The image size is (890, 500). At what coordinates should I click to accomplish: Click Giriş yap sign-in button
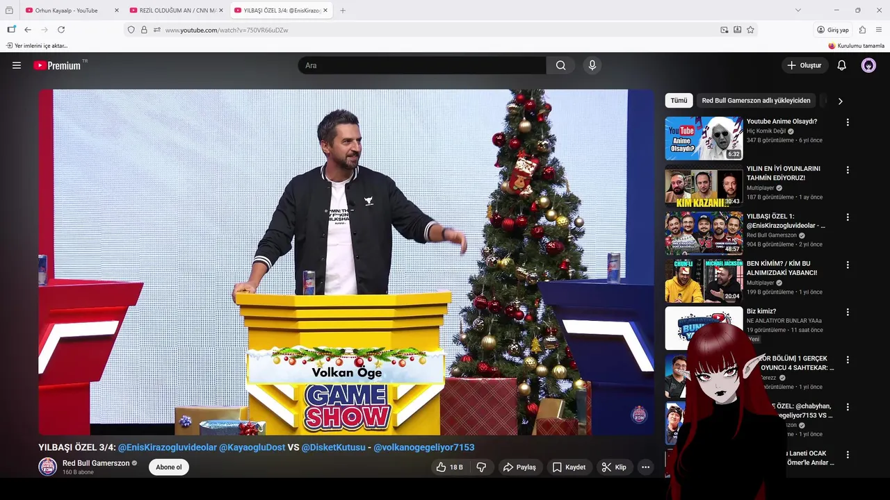pos(833,30)
